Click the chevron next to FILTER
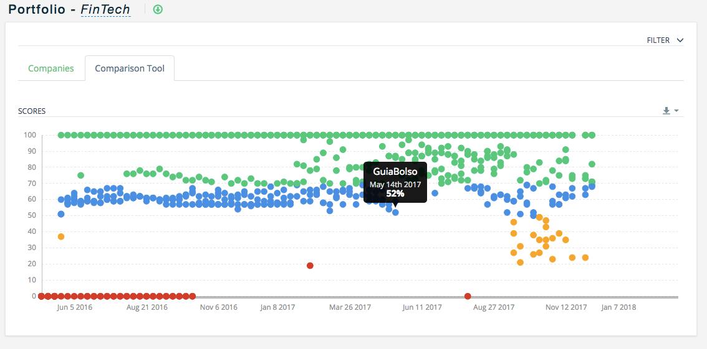This screenshot has height=349, width=707. (680, 40)
